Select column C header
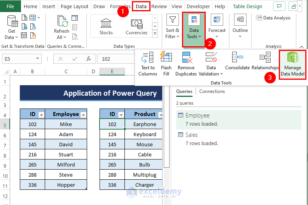 [66, 72]
